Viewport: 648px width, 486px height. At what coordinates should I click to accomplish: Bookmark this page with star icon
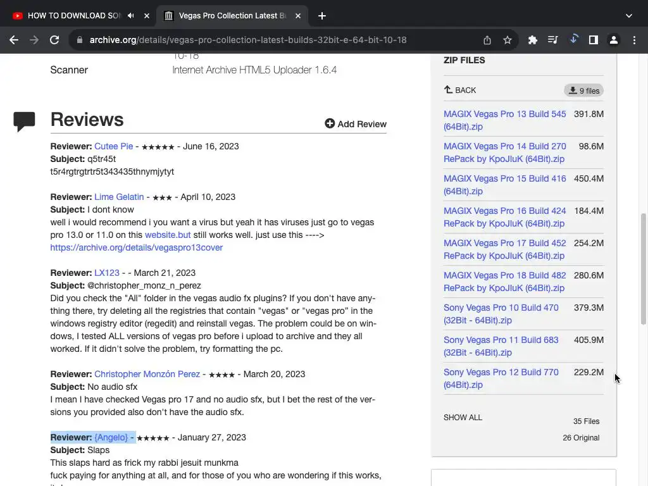point(508,40)
